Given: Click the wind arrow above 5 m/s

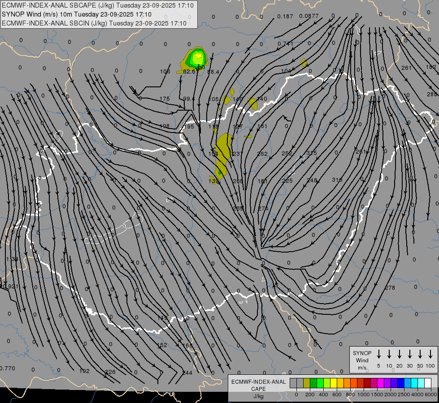Looking at the screenshot, I should pyautogui.click(x=379, y=354).
